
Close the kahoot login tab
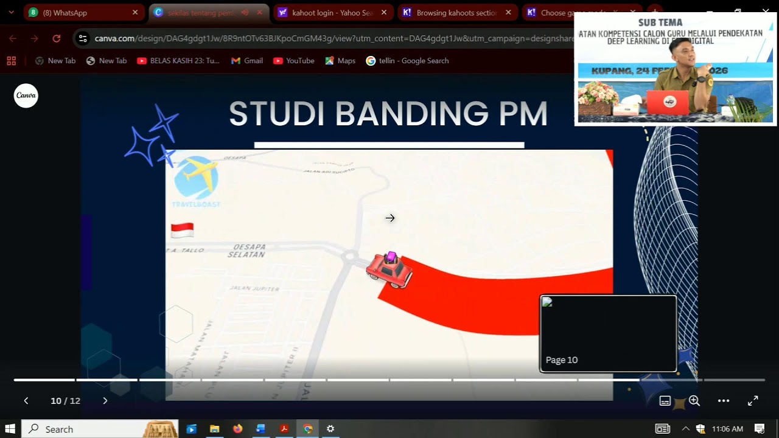coord(383,12)
